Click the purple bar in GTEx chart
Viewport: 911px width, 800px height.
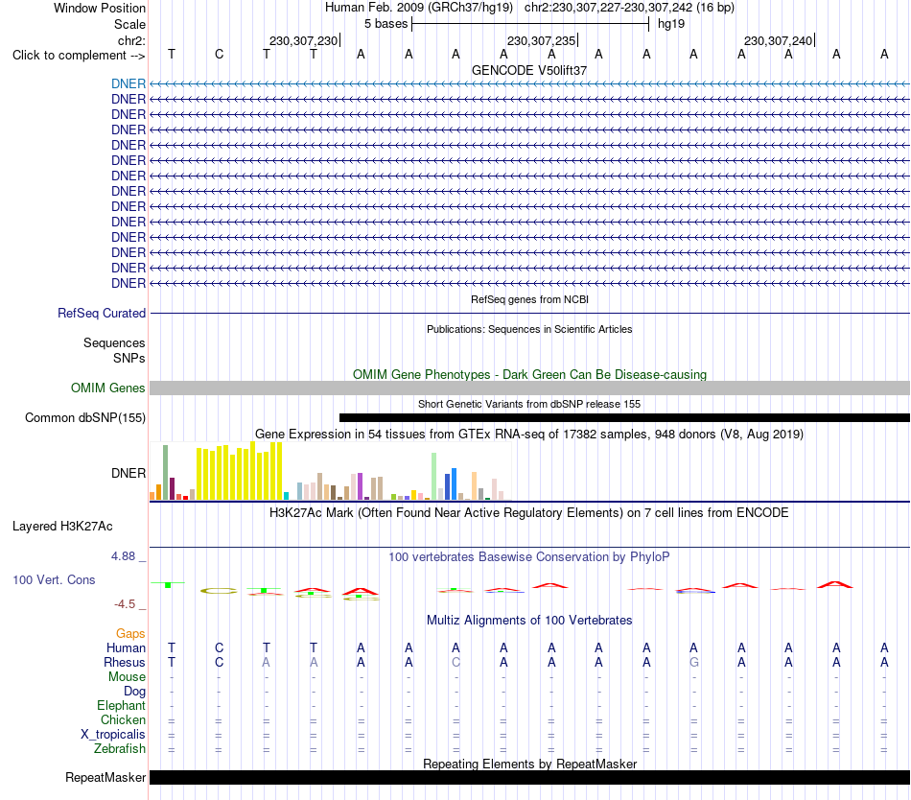[361, 487]
